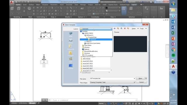The height and width of the screenshot is (105, 187).
Task: Expand the Look in dropdown arrow
Action: coord(111,29)
